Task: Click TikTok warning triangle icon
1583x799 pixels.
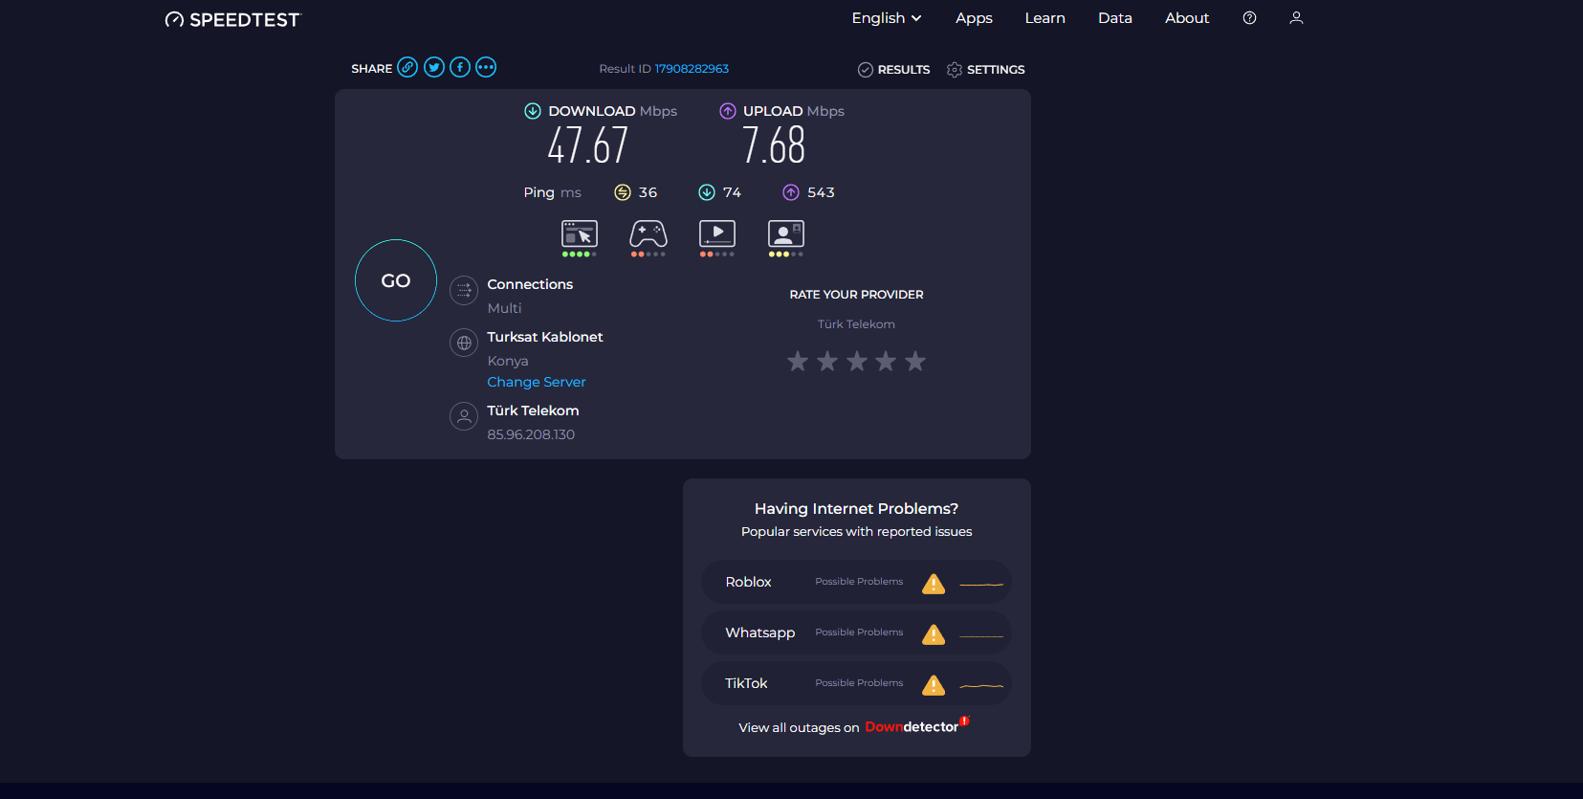Action: click(934, 685)
